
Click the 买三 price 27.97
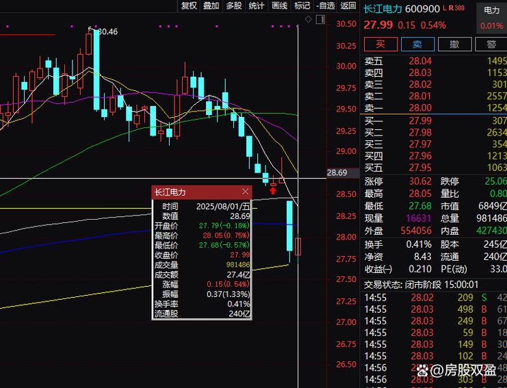[420, 144]
